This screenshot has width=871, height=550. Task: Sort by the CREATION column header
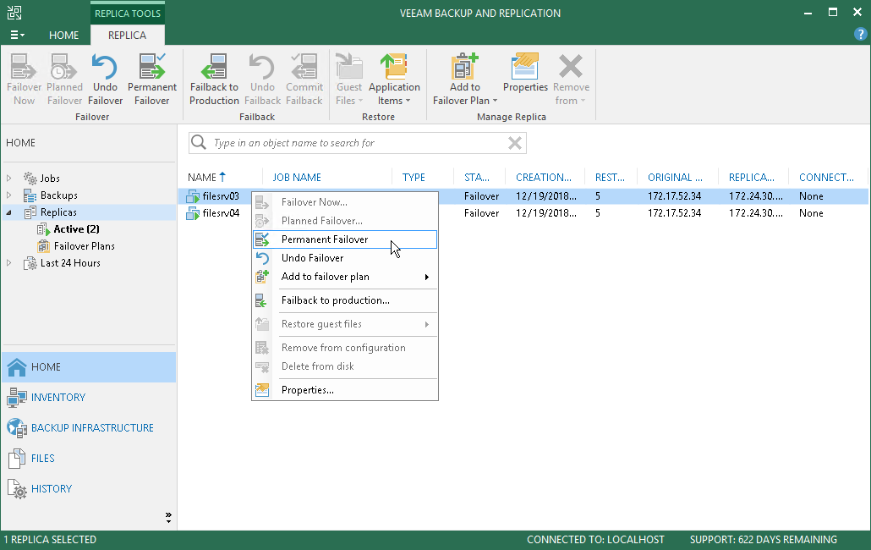pos(545,177)
